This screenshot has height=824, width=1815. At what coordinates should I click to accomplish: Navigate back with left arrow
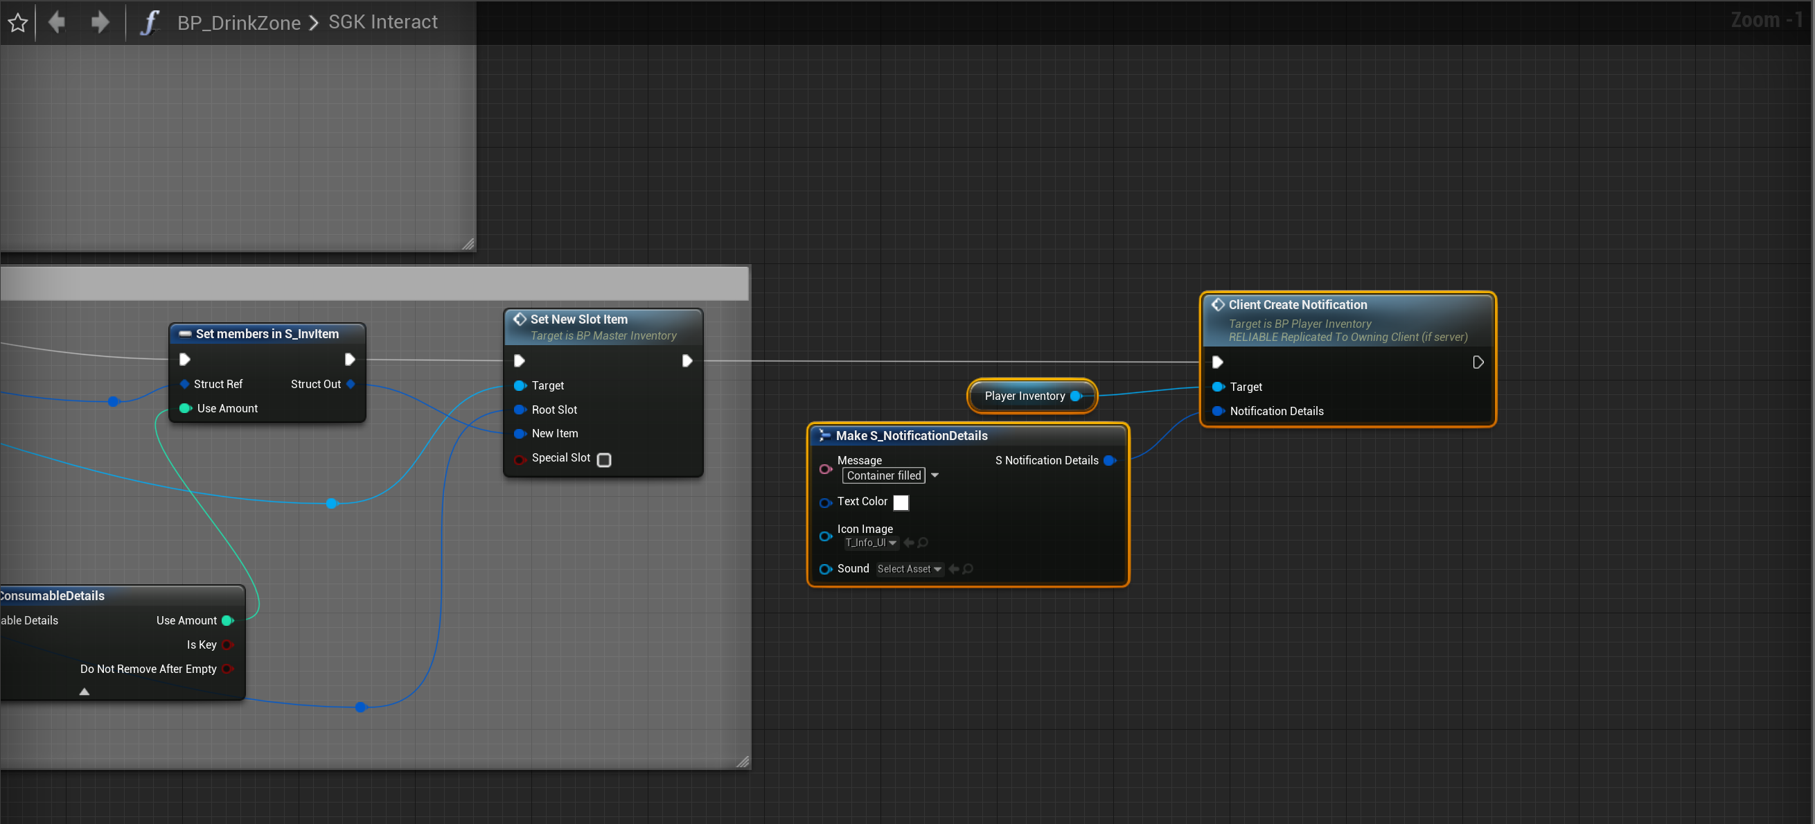57,23
